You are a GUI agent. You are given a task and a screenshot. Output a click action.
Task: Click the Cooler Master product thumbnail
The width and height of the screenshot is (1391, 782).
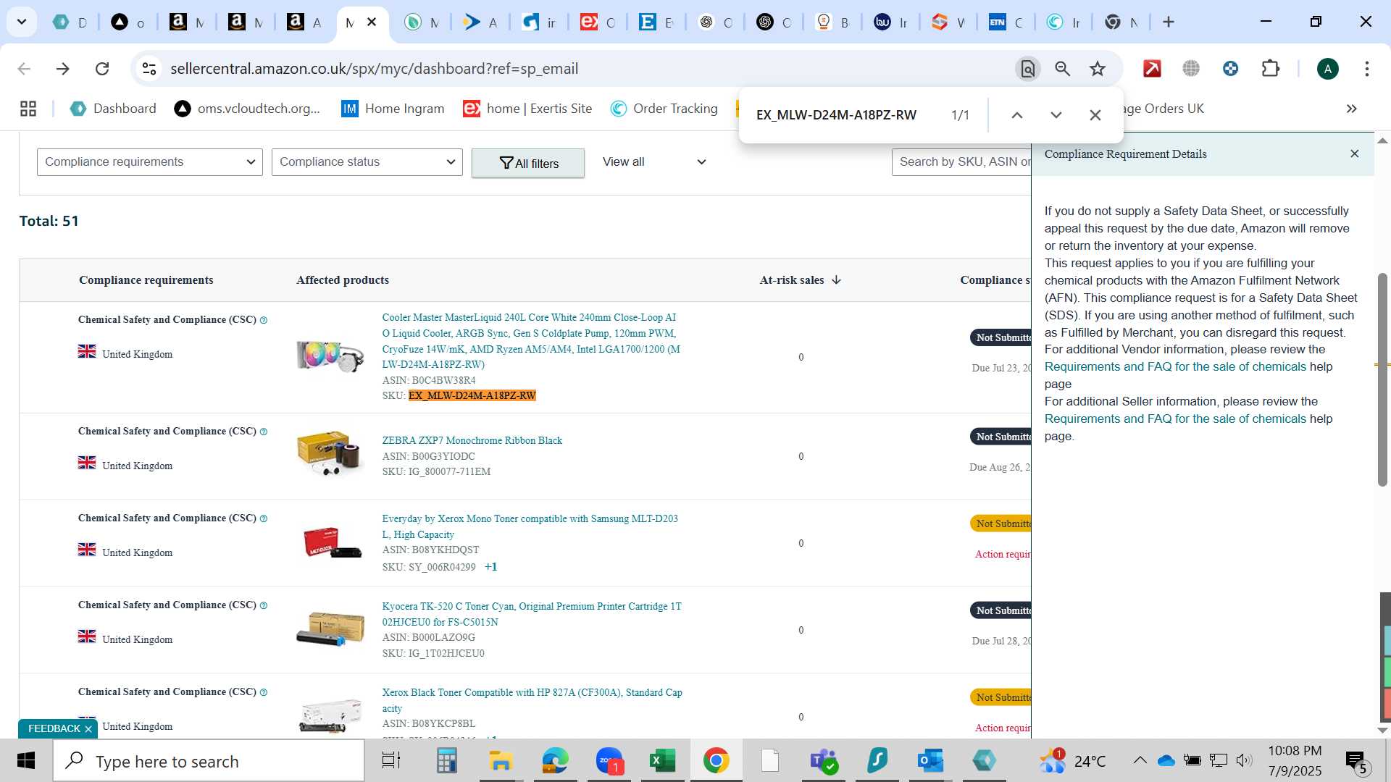330,356
